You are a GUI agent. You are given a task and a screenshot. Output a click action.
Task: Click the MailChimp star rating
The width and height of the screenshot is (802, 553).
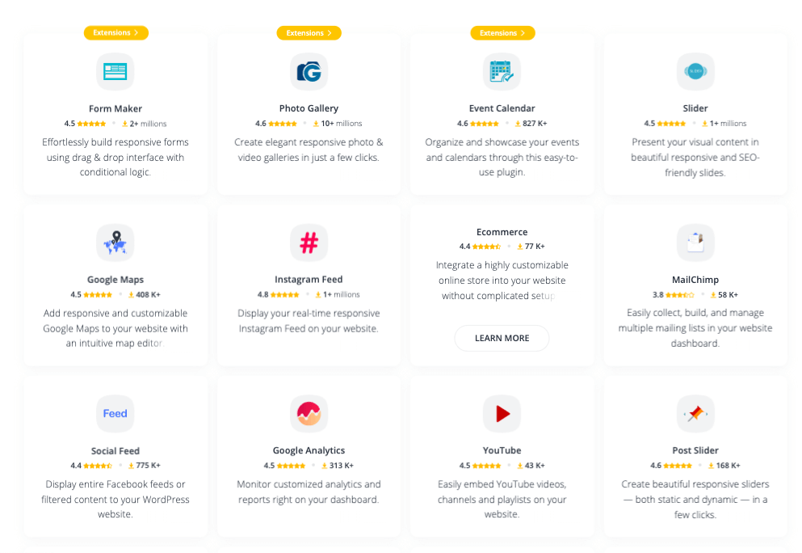point(680,295)
